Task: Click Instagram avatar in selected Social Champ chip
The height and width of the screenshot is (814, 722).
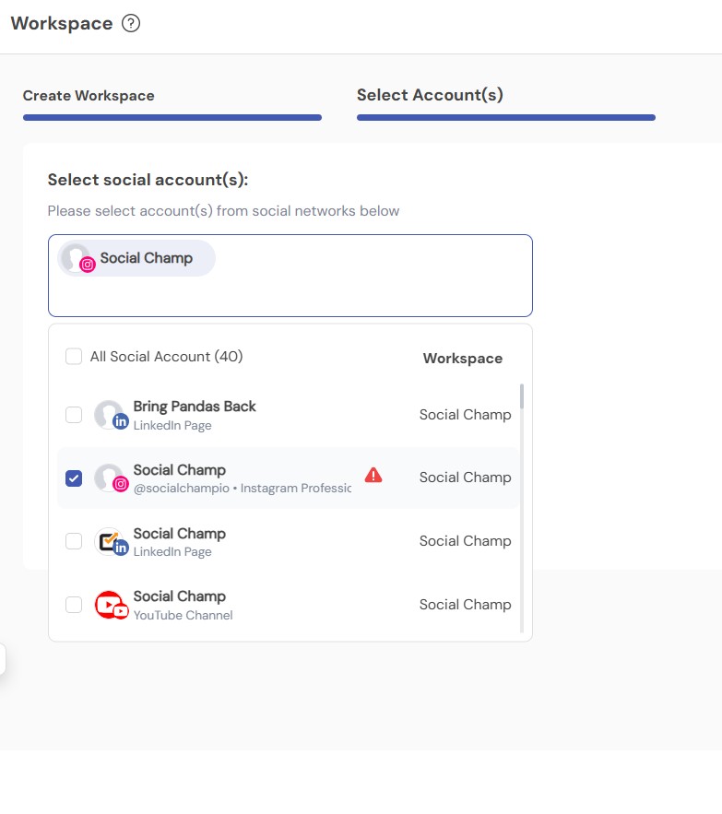Action: tap(77, 258)
